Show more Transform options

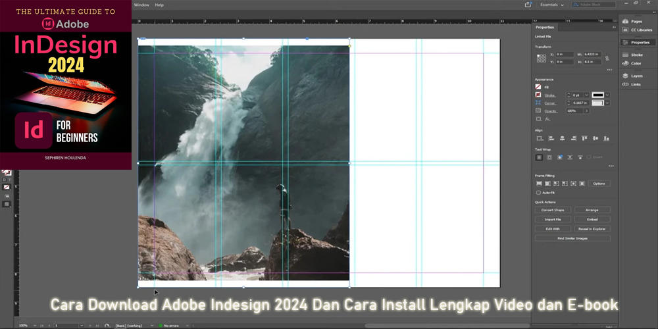(x=609, y=70)
